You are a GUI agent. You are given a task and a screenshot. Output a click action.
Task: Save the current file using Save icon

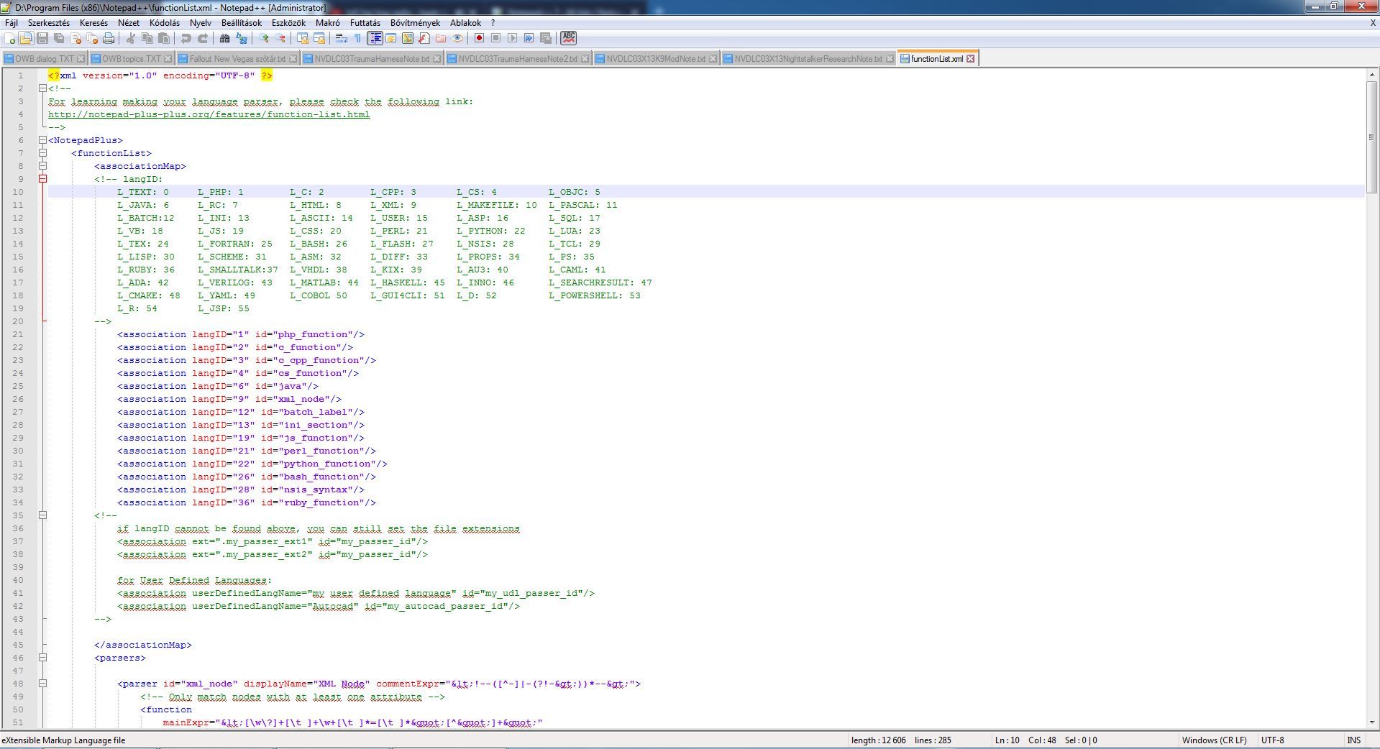click(42, 38)
